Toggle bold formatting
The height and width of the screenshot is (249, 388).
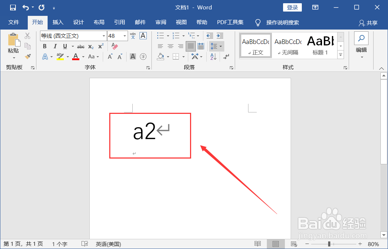click(x=45, y=46)
